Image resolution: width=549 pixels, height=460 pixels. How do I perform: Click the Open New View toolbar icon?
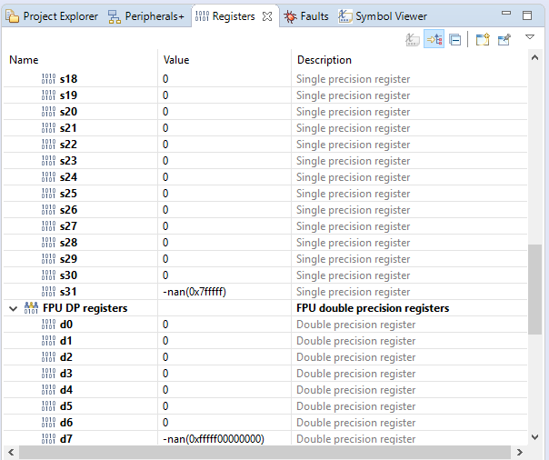(x=483, y=39)
